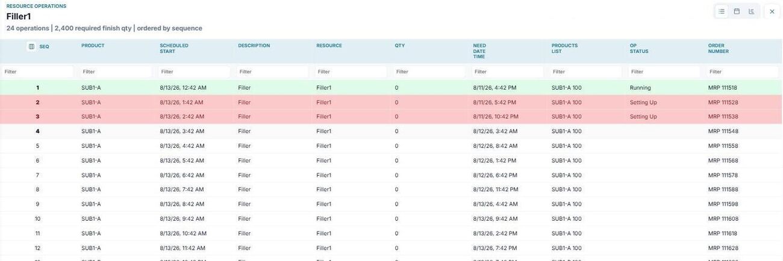The image size is (783, 261).
Task: Select scheduled start 8/13/26, 12:42 AM
Action: [183, 88]
